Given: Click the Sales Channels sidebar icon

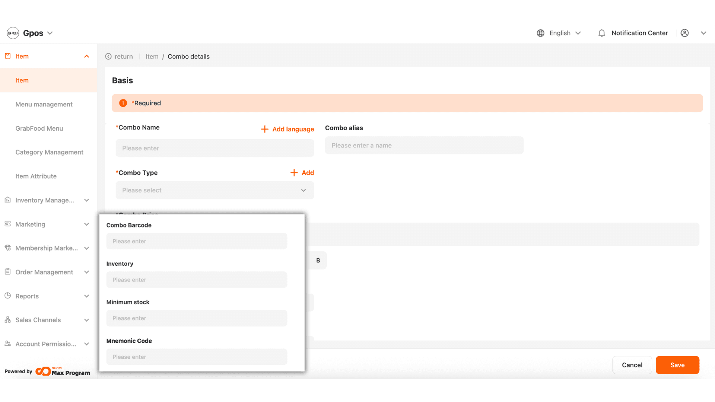Looking at the screenshot, I should point(7,320).
